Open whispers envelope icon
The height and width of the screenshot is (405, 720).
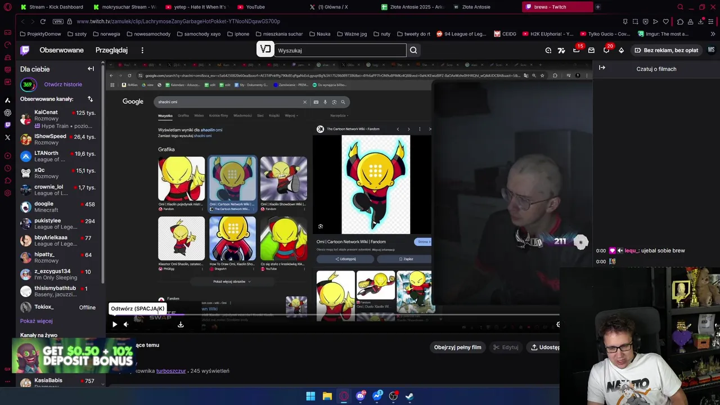point(591,50)
